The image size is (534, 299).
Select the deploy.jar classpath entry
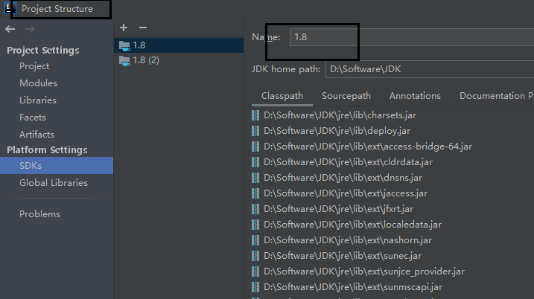[x=337, y=131]
